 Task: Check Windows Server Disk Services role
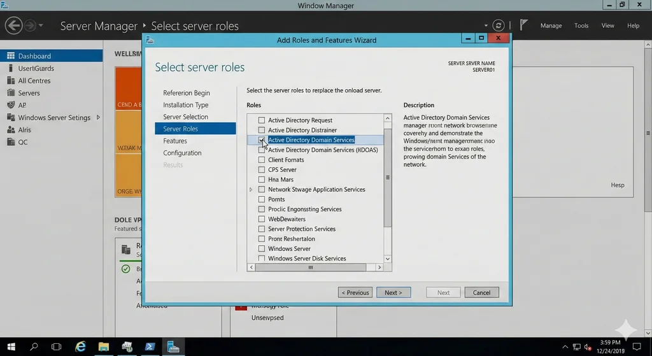[262, 259]
